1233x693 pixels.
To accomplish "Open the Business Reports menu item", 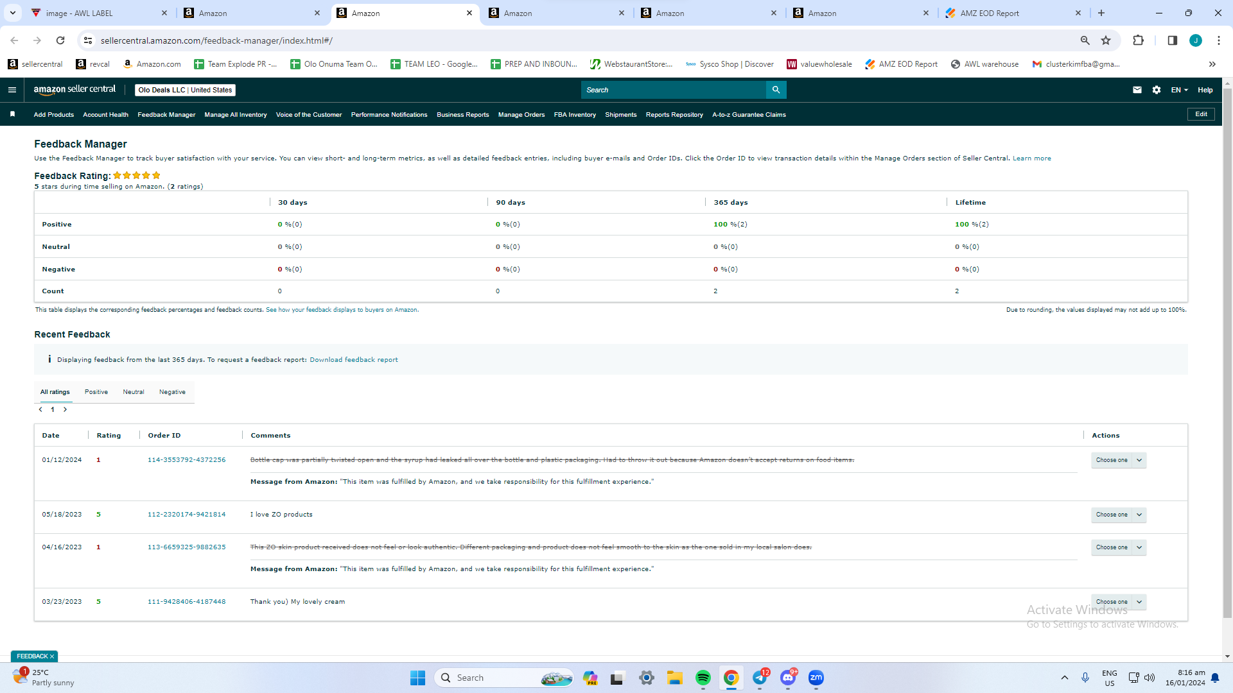I will 462,115.
